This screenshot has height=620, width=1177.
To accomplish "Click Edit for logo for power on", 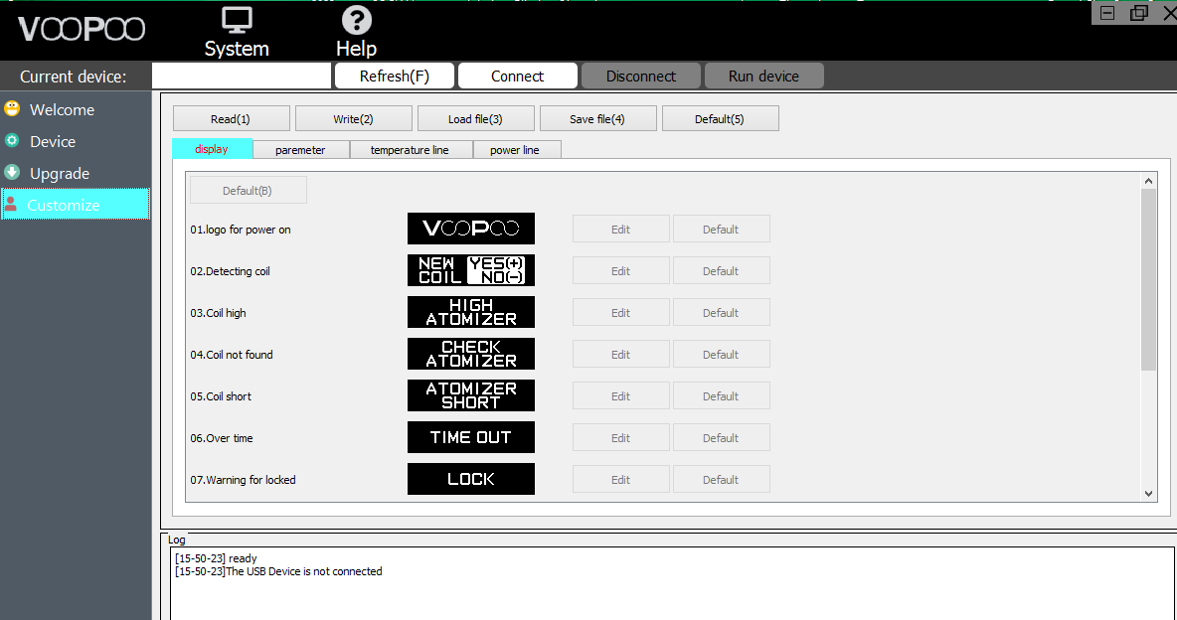I will click(620, 229).
